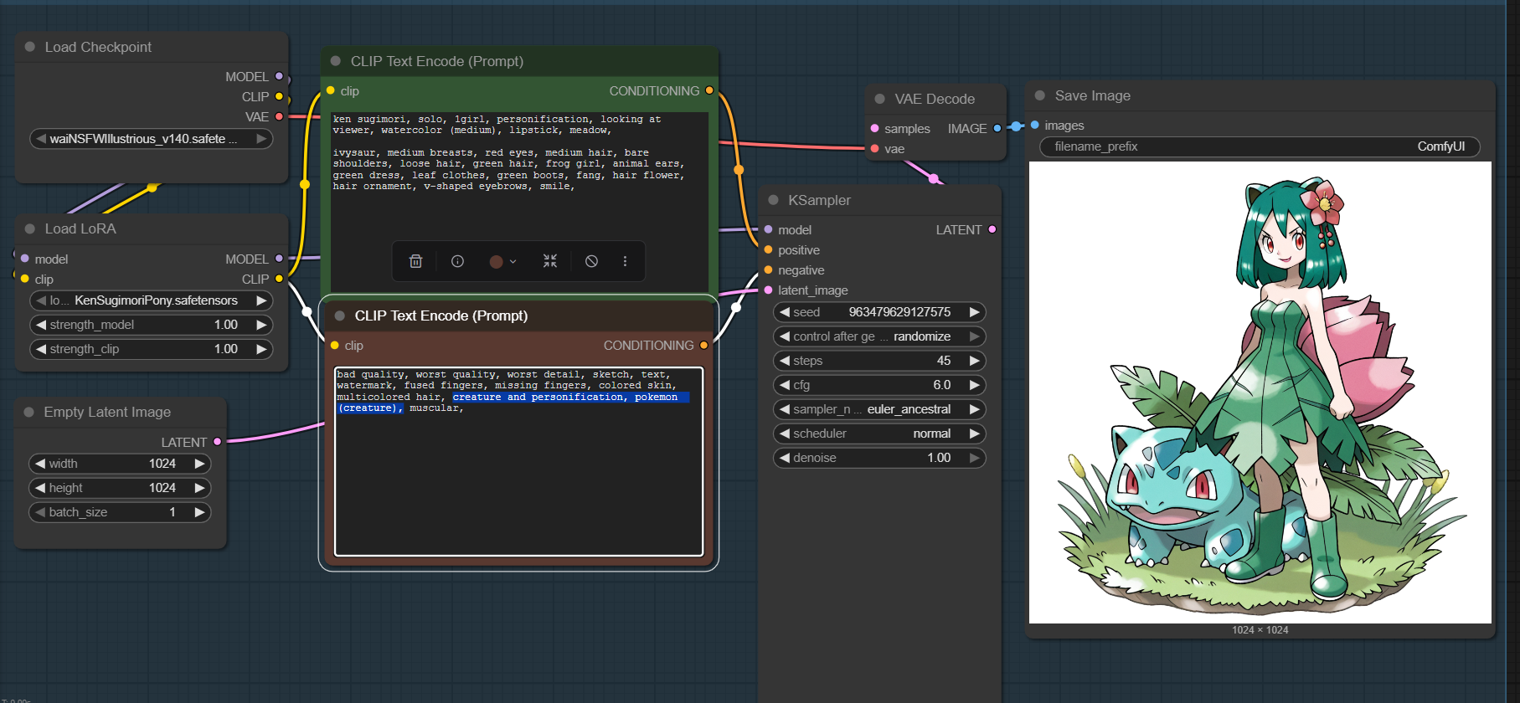Click the control after generate randomize field
This screenshot has width=1520, height=703.
[879, 336]
